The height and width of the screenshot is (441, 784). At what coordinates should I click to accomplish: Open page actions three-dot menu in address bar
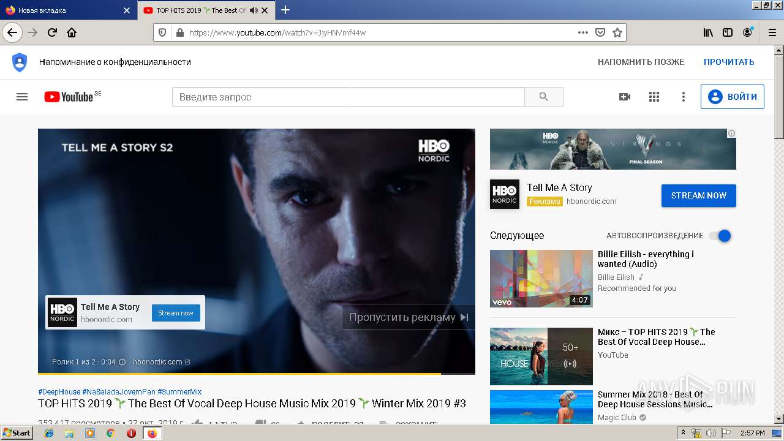582,32
